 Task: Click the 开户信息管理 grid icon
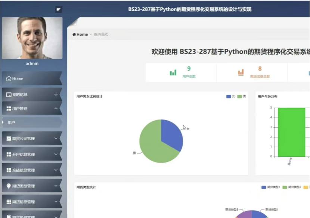tap(9, 154)
